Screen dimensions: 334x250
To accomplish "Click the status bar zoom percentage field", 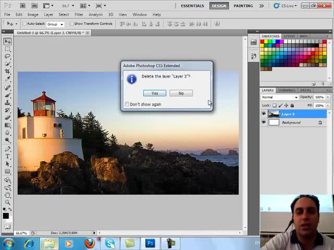I will pyautogui.click(x=21, y=233).
